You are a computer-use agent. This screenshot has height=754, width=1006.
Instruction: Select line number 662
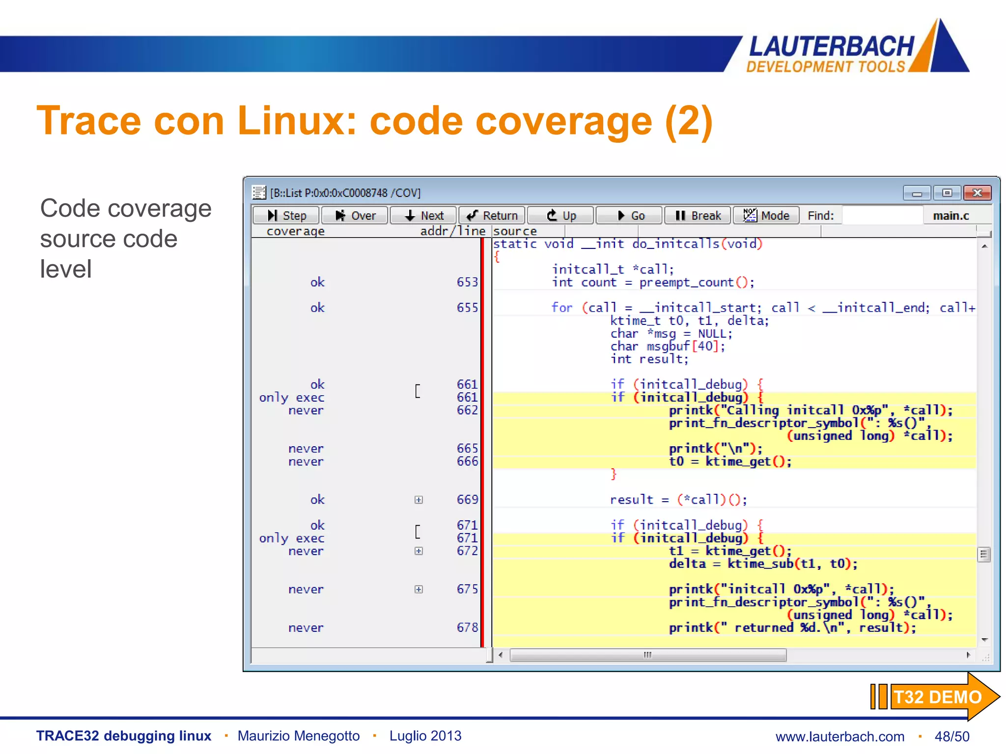click(x=467, y=410)
